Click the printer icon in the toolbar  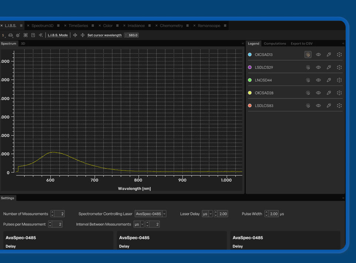click(10, 35)
